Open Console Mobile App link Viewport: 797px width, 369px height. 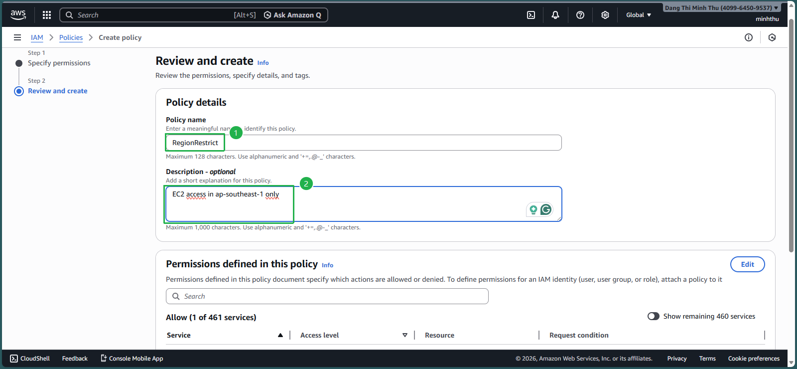click(x=132, y=359)
